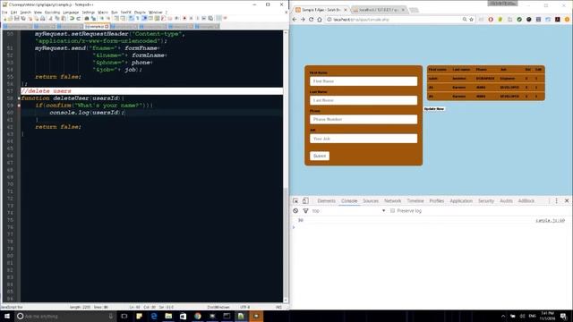
Task: Click the Your Job input field
Action: click(x=363, y=139)
